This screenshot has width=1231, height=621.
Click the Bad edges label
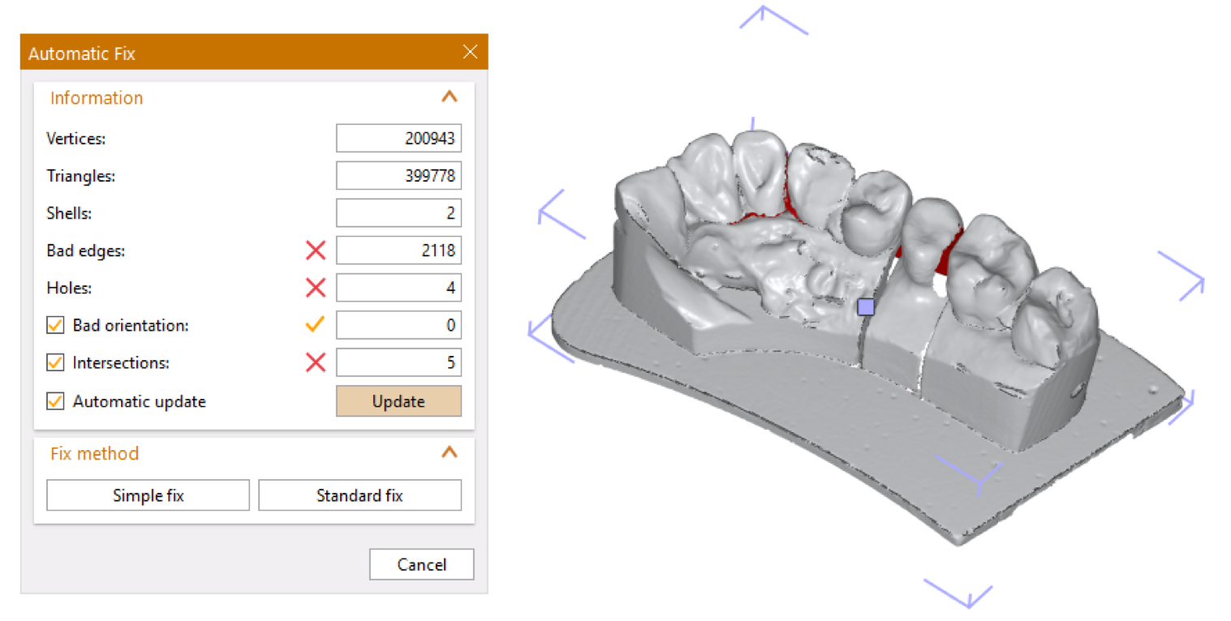86,251
